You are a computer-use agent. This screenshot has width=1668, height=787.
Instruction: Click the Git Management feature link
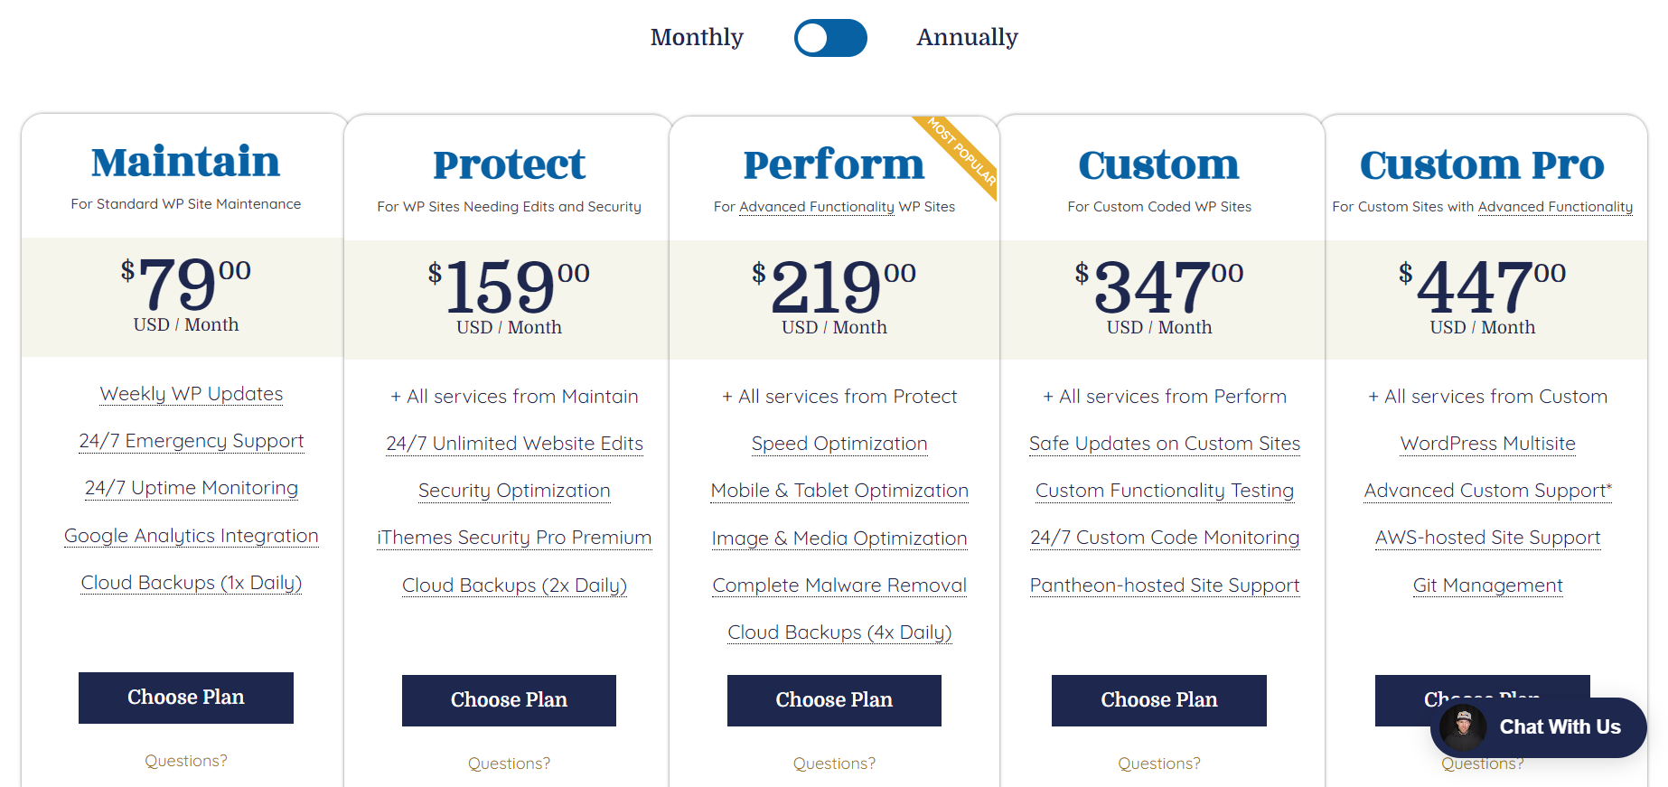[x=1487, y=586]
